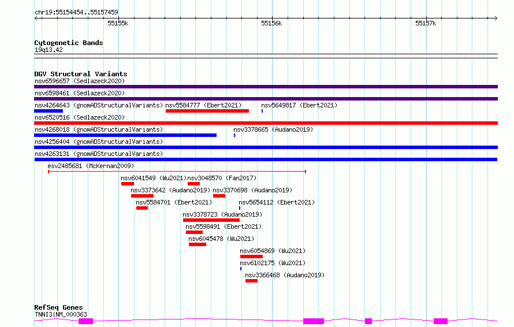Image resolution: width=514 pixels, height=327 pixels.
Task: Click the nsv4256404 (gnomADStructuralVariants) label
Action: [x=99, y=142]
